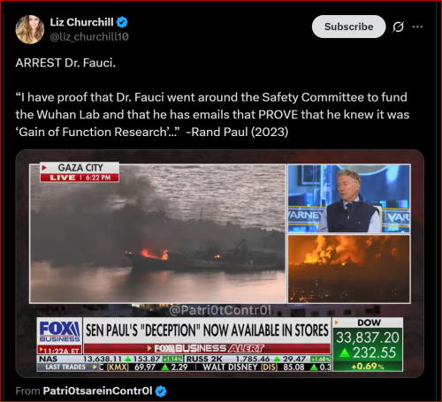
Task: Click the Liz Churchill display name
Action: click(x=81, y=22)
